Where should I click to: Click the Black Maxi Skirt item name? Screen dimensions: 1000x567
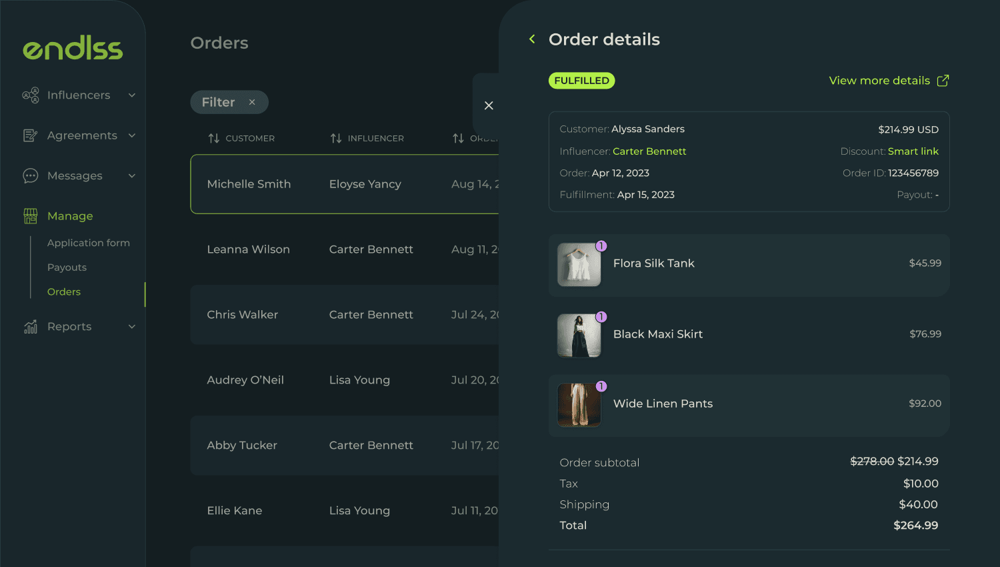coord(658,334)
